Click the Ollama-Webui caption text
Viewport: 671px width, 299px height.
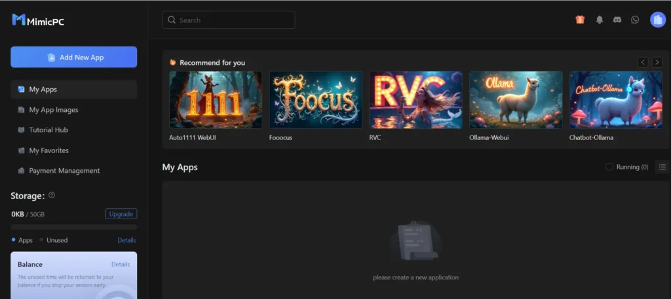coord(489,138)
